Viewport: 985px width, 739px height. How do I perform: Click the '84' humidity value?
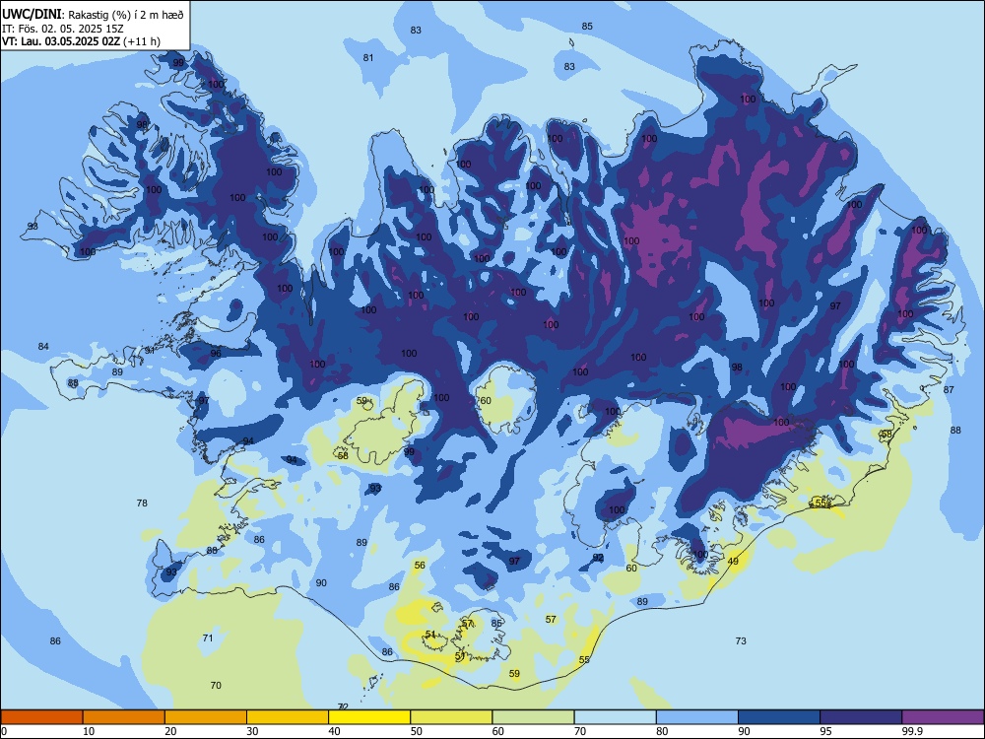point(43,346)
